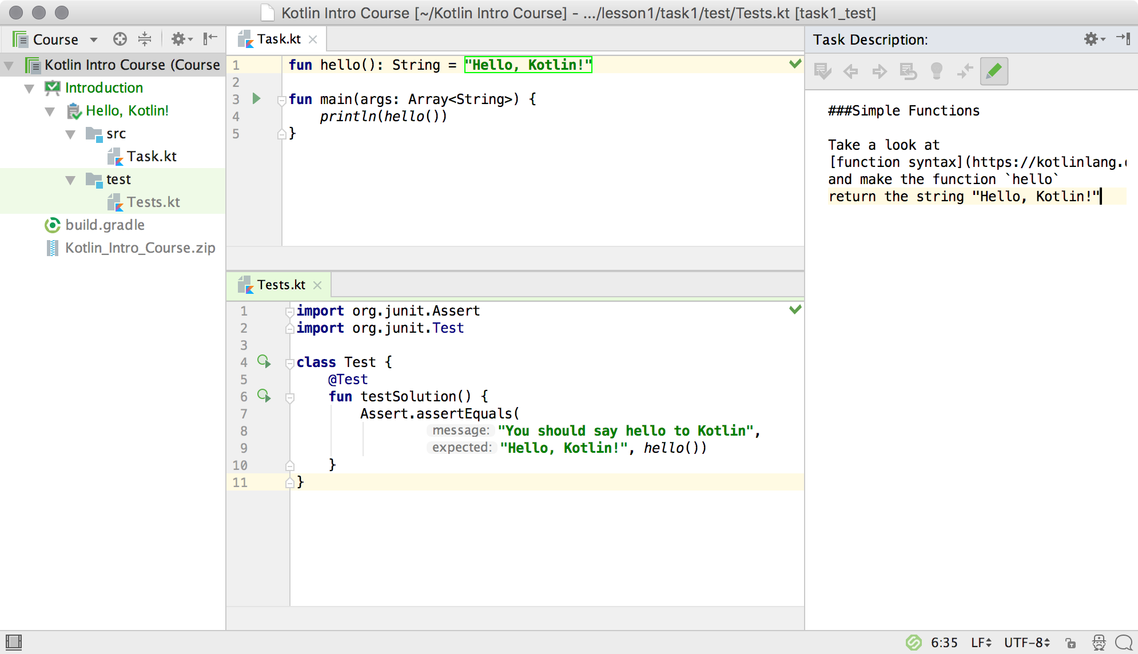Open Task Description gear settings menu

(x=1094, y=39)
